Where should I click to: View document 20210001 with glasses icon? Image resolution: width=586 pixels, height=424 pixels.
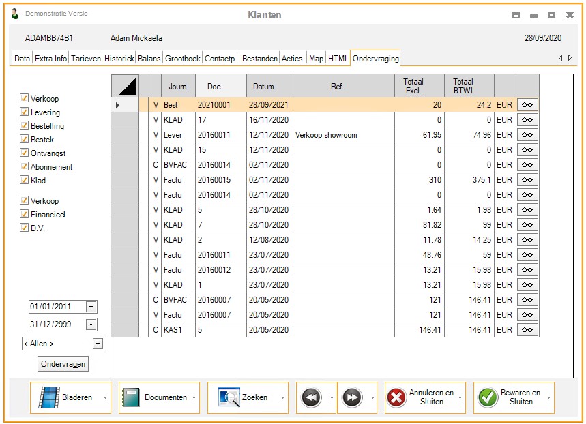click(x=527, y=105)
